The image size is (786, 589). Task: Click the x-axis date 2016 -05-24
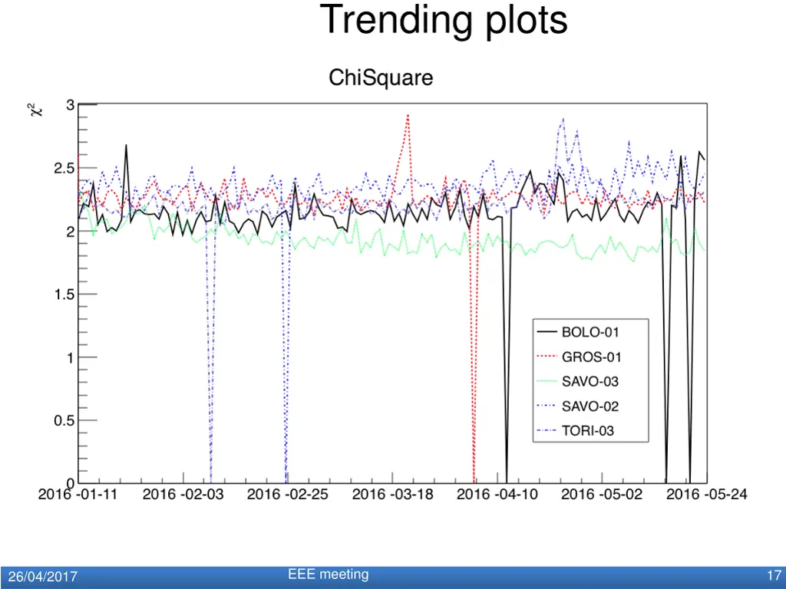(x=706, y=495)
